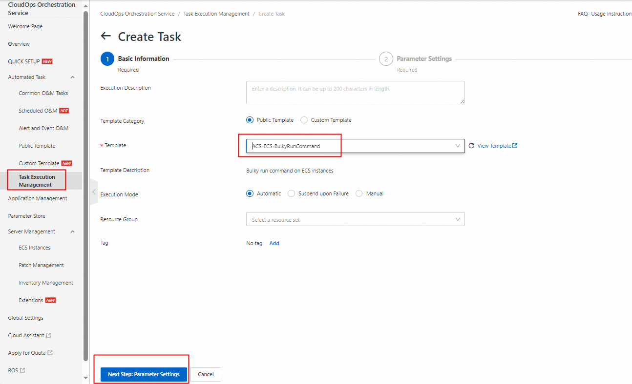Collapse the Automated Task menu section

point(73,77)
